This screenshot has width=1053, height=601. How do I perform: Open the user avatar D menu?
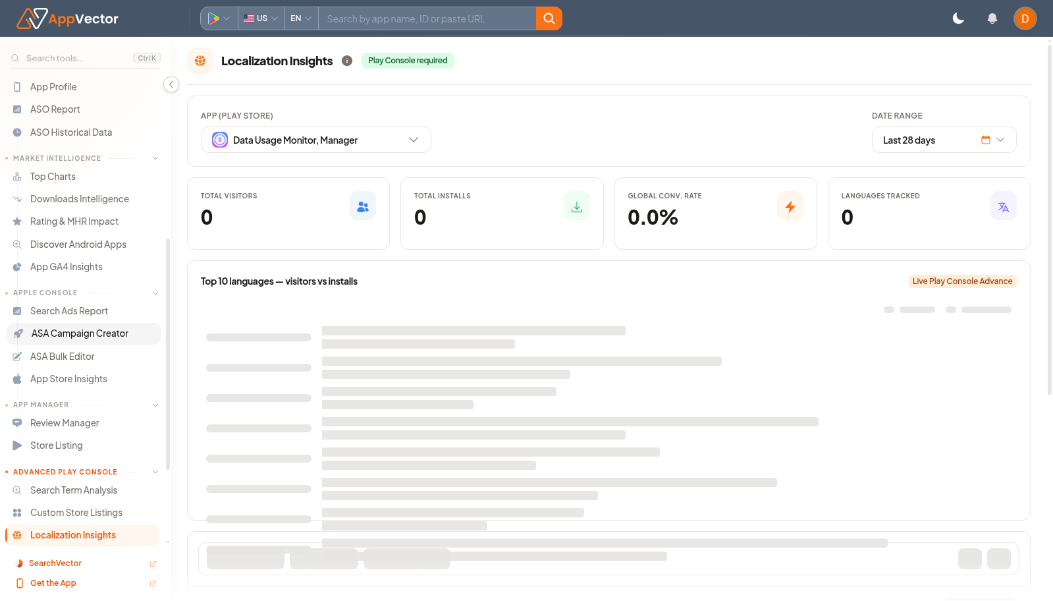(1025, 18)
